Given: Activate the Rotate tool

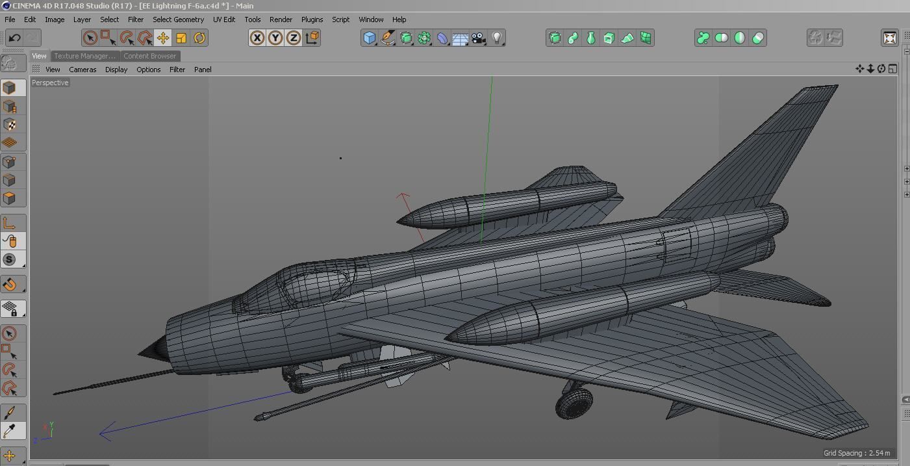Looking at the screenshot, I should [x=199, y=38].
